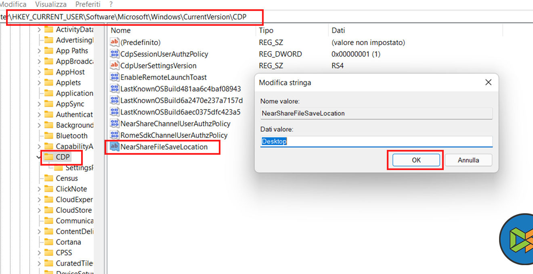The image size is (533, 274).
Task: Select CdpSessionUserAuthzPolicy DWORD icon
Action: pyautogui.click(x=114, y=54)
